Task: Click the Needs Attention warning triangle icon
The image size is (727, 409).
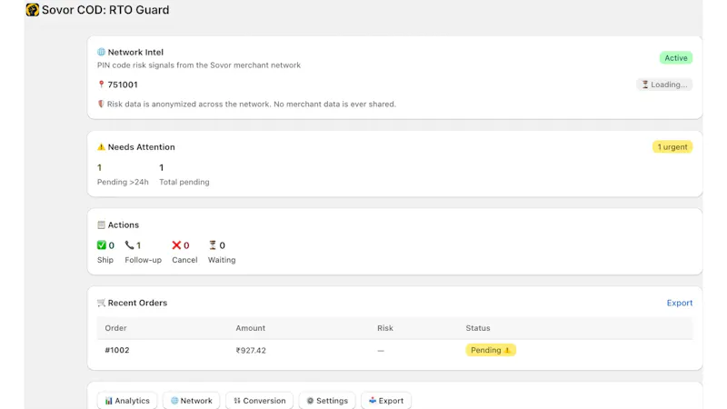Action: point(101,147)
